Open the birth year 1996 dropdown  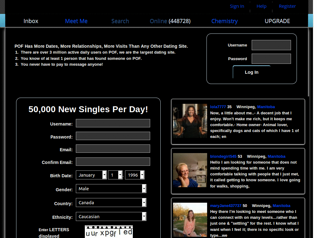coord(134,175)
